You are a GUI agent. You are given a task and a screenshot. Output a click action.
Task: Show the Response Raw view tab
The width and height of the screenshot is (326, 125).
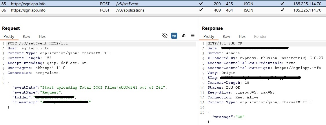226,36
